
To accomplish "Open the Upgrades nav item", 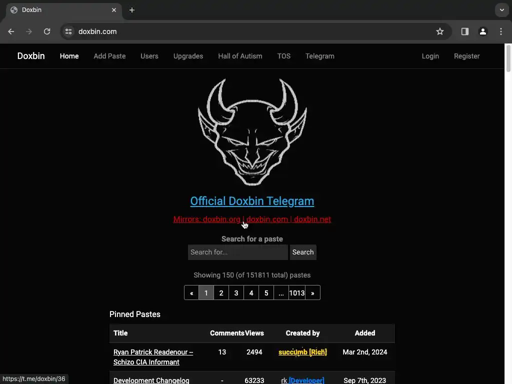I will click(x=188, y=56).
